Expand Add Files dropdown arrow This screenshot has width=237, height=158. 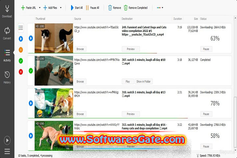tap(61, 8)
